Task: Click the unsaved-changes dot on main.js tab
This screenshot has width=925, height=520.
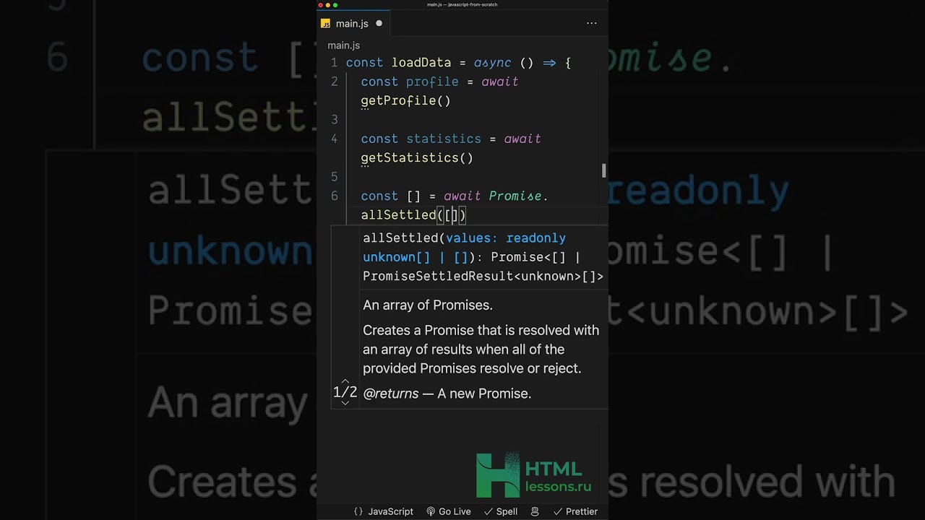Action: click(379, 23)
